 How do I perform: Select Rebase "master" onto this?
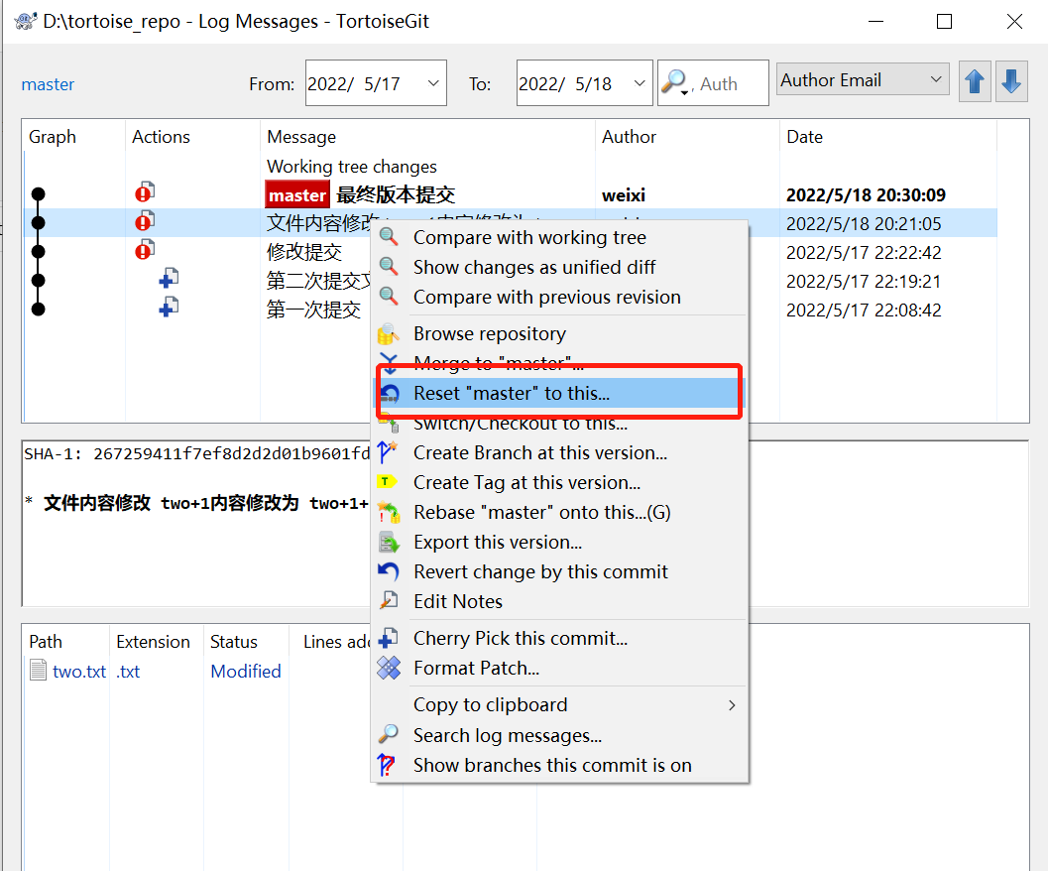coord(559,513)
